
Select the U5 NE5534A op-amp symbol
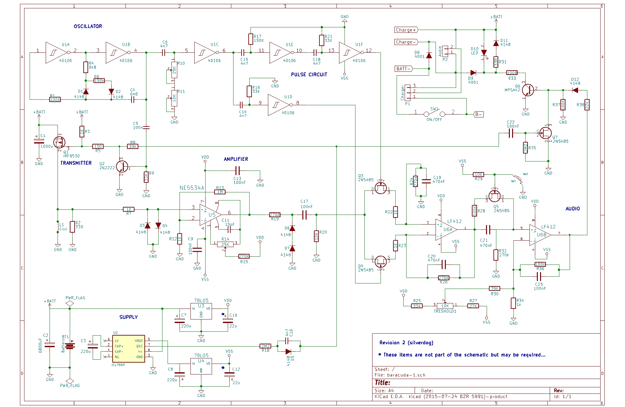tap(210, 215)
